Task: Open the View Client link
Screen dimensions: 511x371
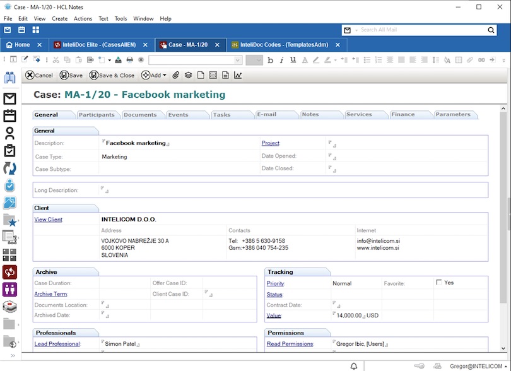Action: tap(48, 220)
